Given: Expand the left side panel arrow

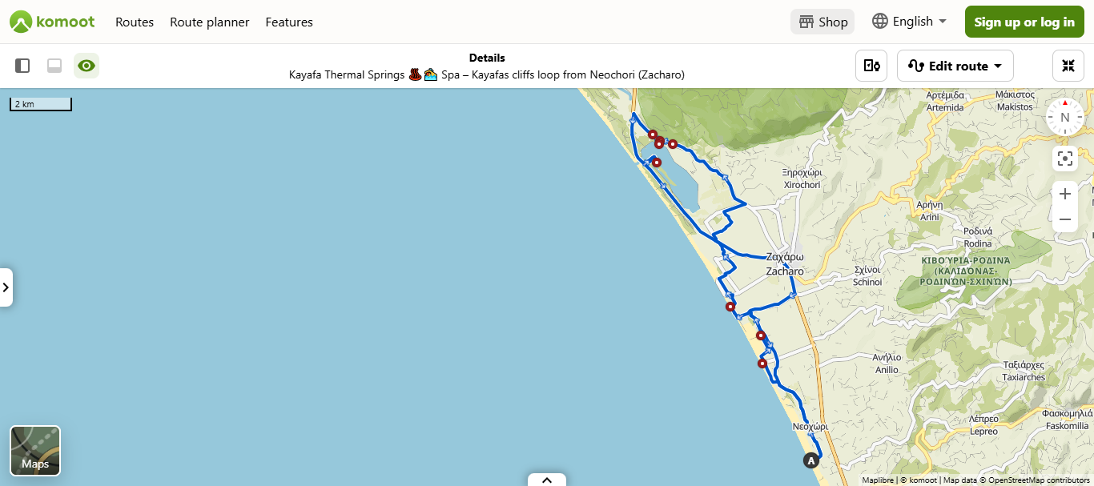Looking at the screenshot, I should (x=6, y=287).
